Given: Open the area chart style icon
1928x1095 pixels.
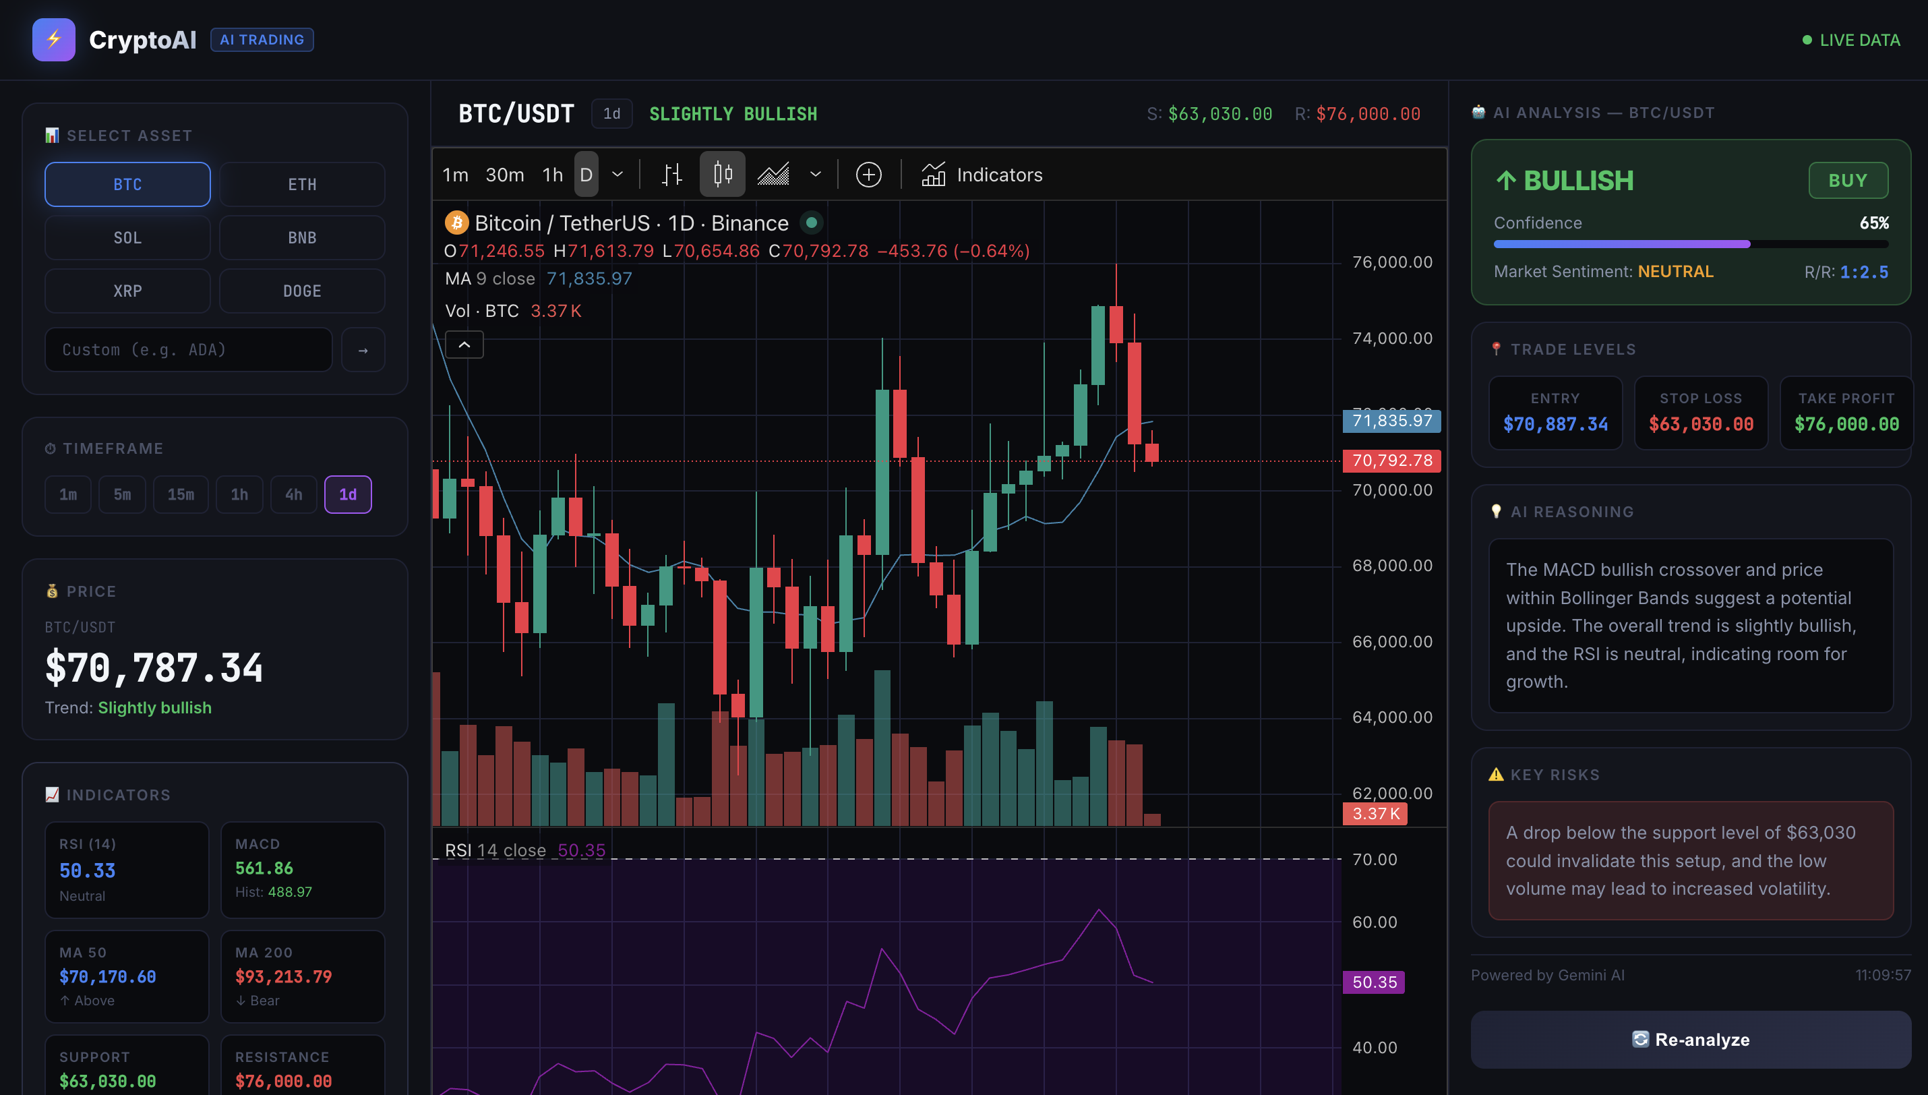Looking at the screenshot, I should 773,174.
